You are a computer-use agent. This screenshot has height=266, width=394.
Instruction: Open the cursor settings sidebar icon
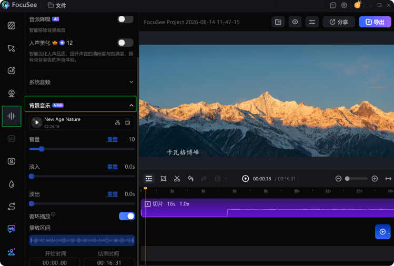point(12,48)
